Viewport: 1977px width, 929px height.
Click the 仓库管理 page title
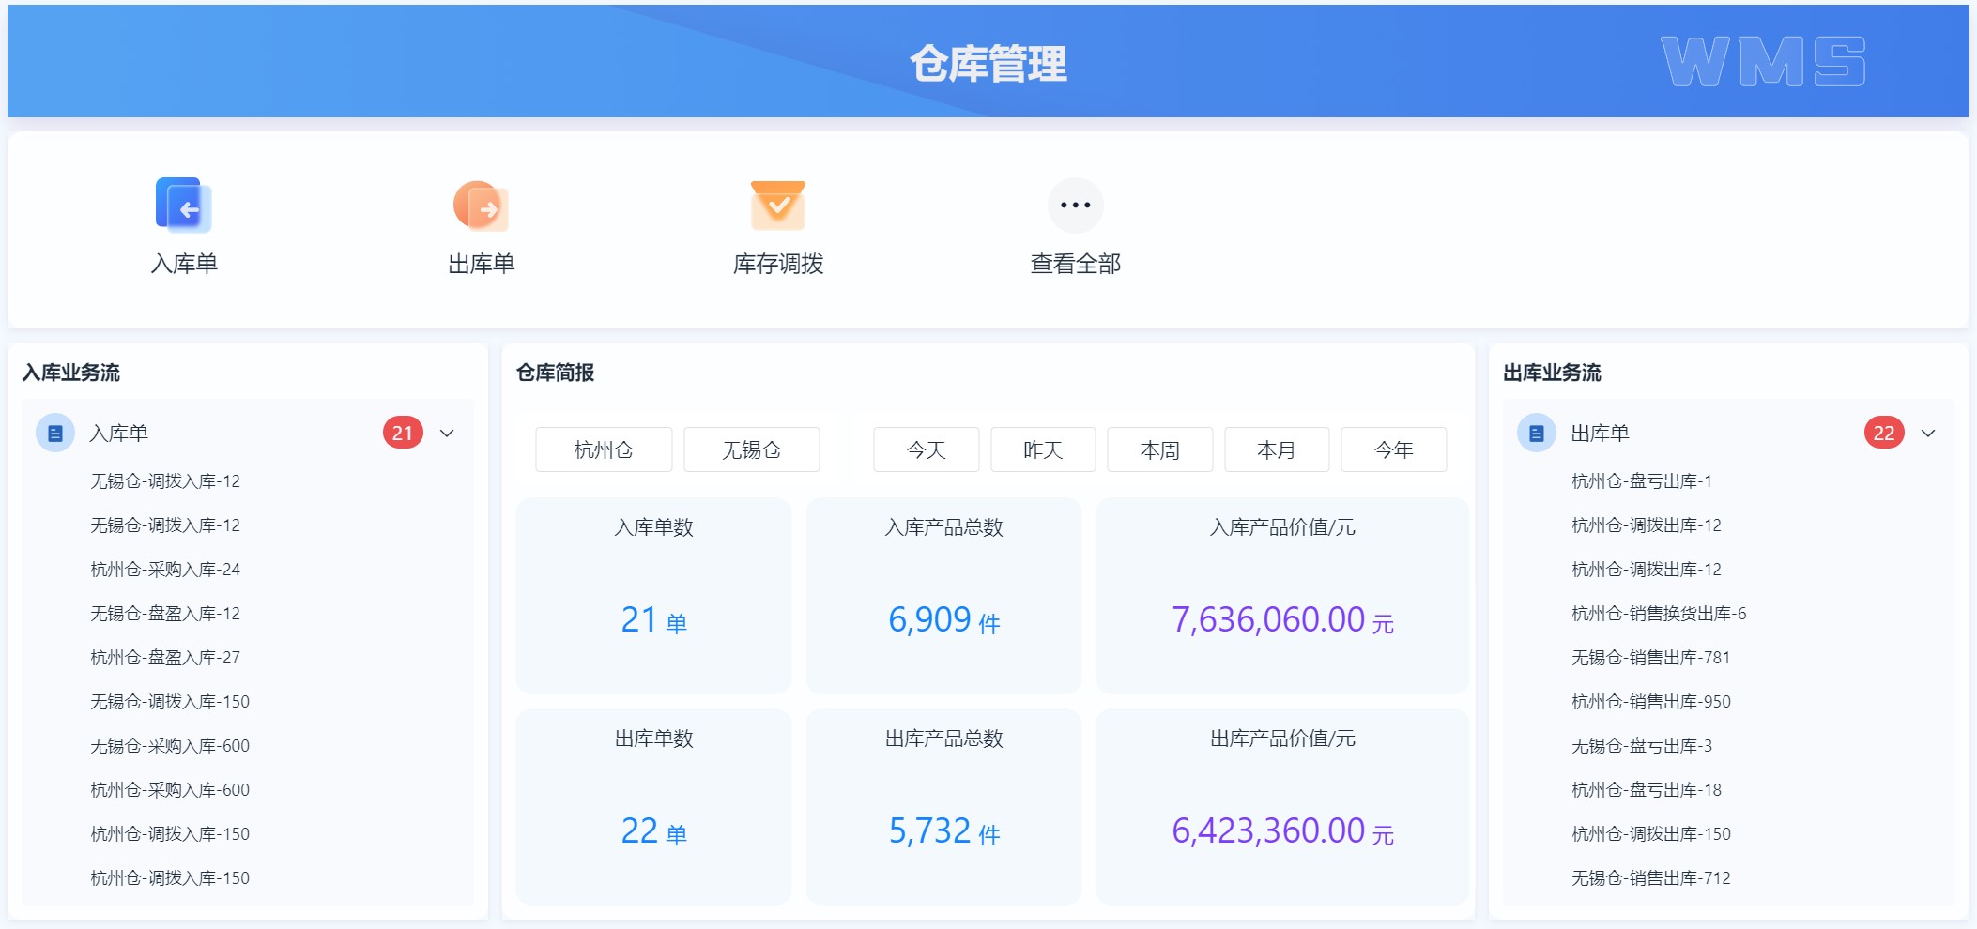pyautogui.click(x=988, y=64)
